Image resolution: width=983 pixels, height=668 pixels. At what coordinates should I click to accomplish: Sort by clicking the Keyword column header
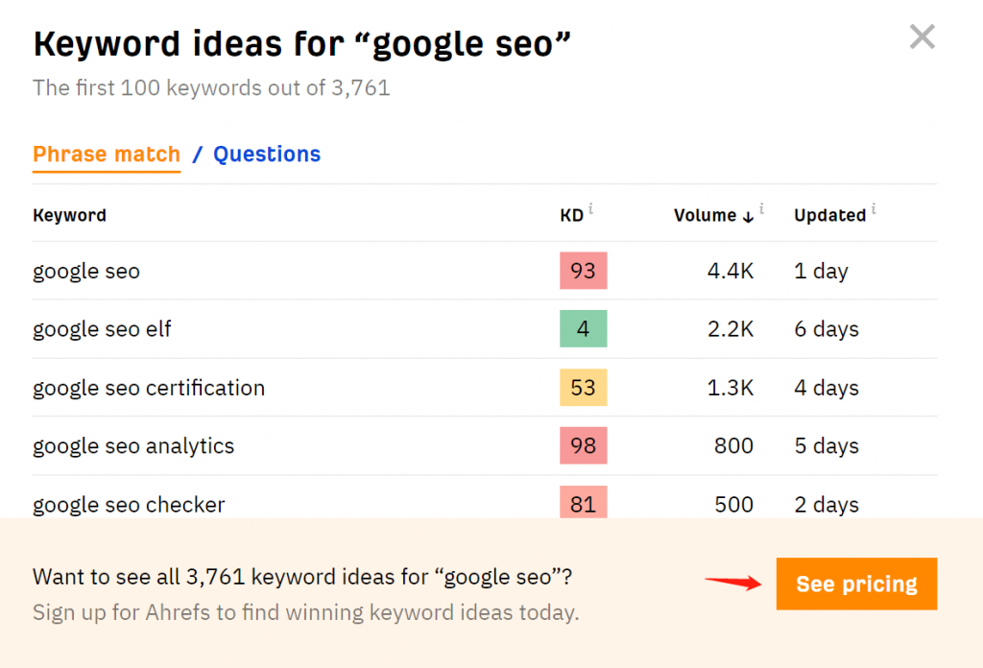click(x=69, y=215)
